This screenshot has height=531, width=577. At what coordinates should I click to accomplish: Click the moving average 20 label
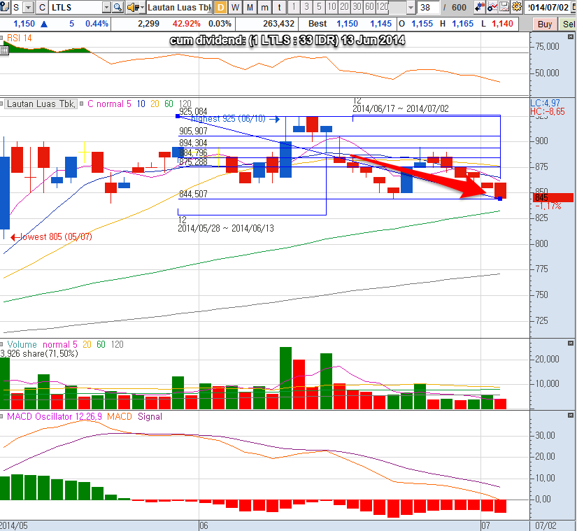(x=155, y=104)
